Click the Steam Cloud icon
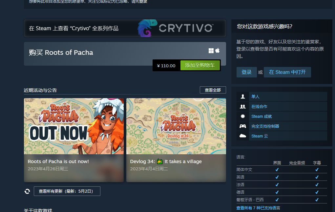 tap(243, 136)
